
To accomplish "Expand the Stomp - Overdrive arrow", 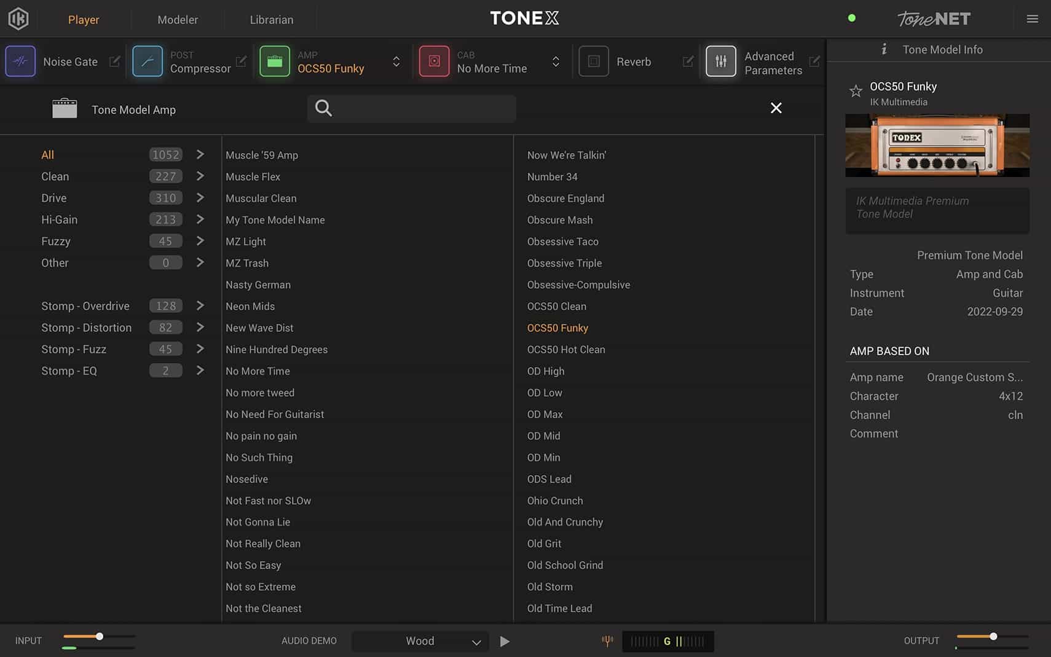I will point(200,305).
